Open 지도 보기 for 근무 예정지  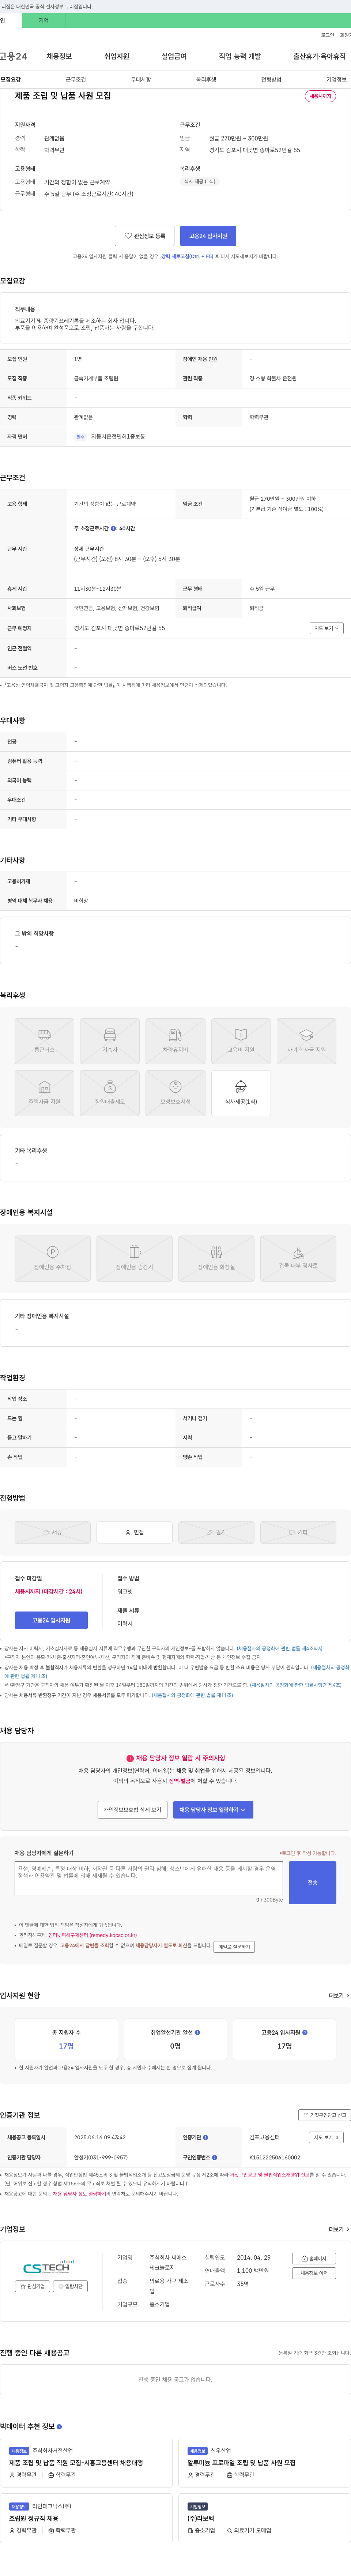327,628
